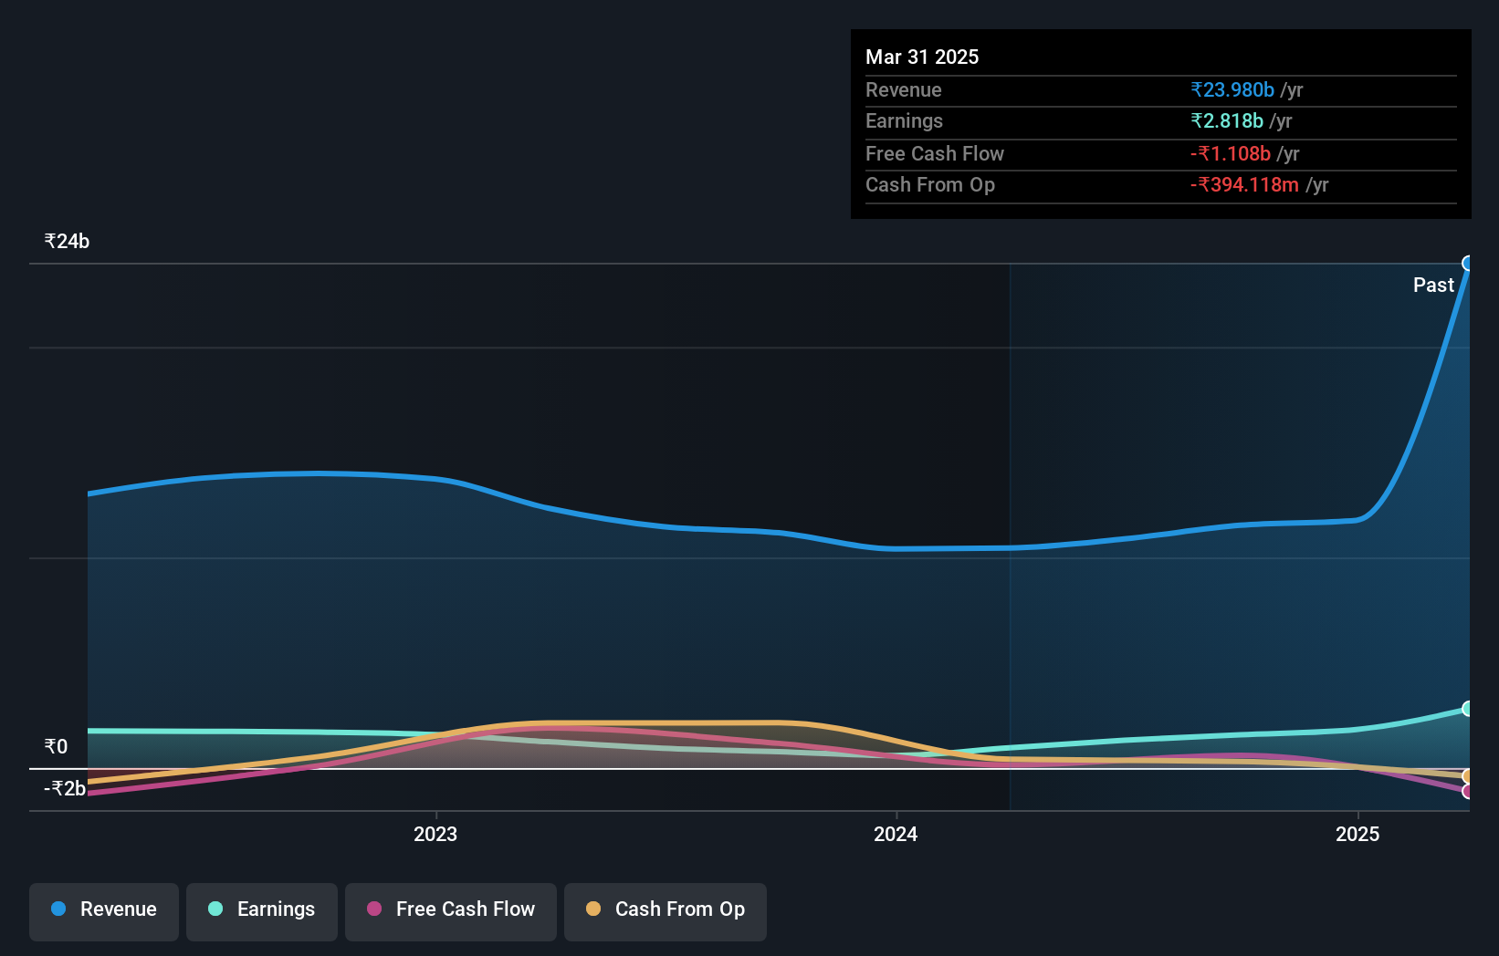Select the Cash From Op endpoint marker
1499x956 pixels.
point(1468,776)
